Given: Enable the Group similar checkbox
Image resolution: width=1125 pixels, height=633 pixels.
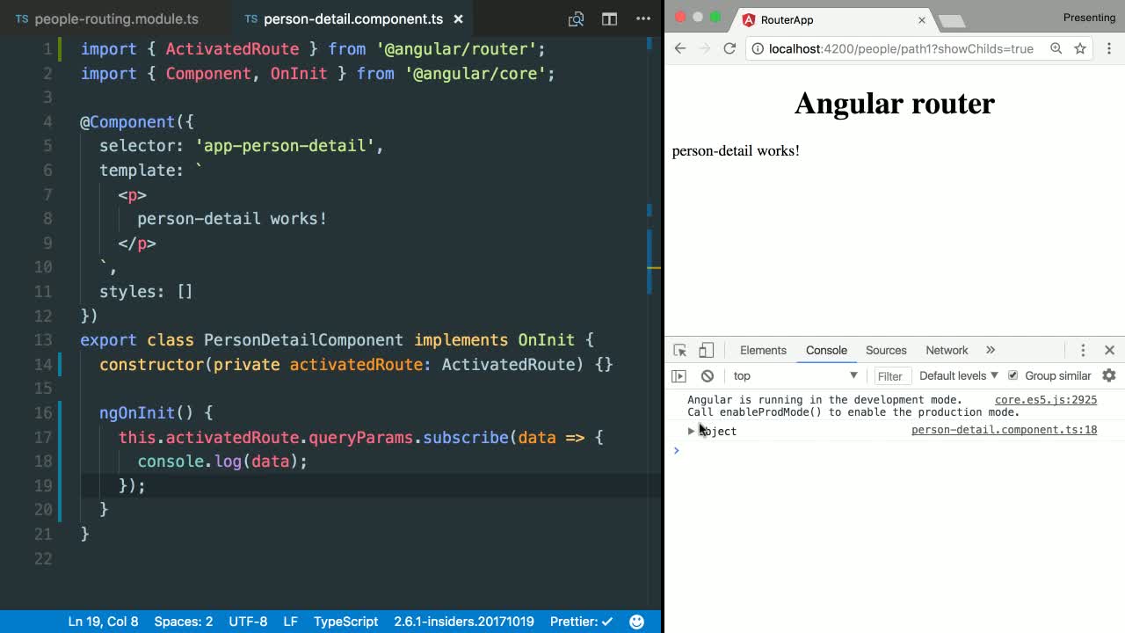Looking at the screenshot, I should (1014, 375).
